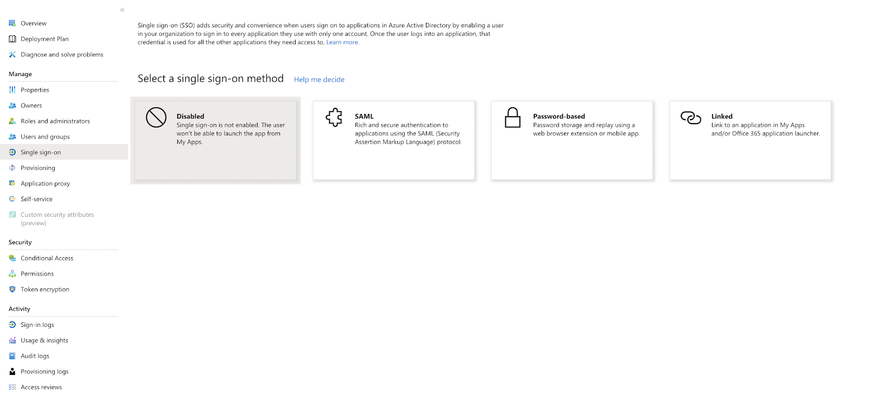
Task: Select the Password-based sign-on card
Action: 572,140
